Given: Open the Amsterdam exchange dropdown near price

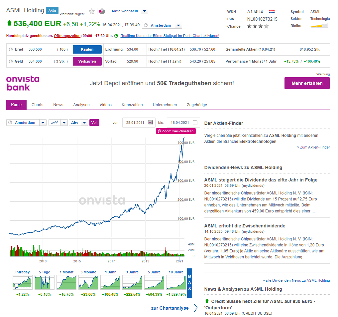Looking at the screenshot, I should click(x=178, y=25).
